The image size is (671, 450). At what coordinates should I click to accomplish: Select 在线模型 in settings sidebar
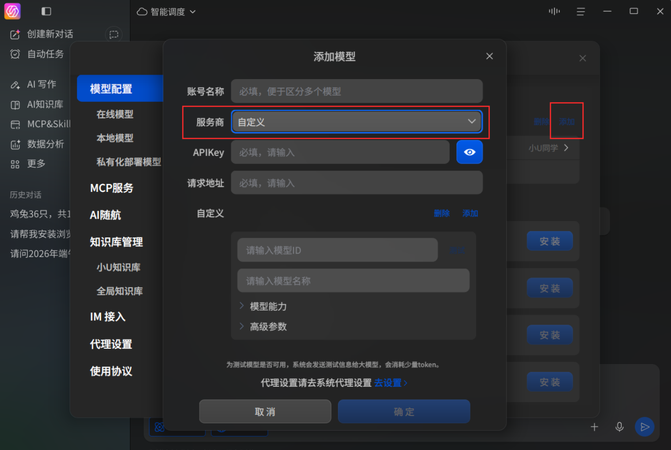point(115,114)
